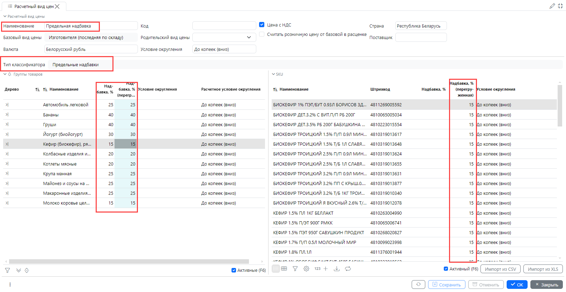Screen dimensions: 566x292
Task: Click the download icon in SKU toolbar
Action: [337, 269]
